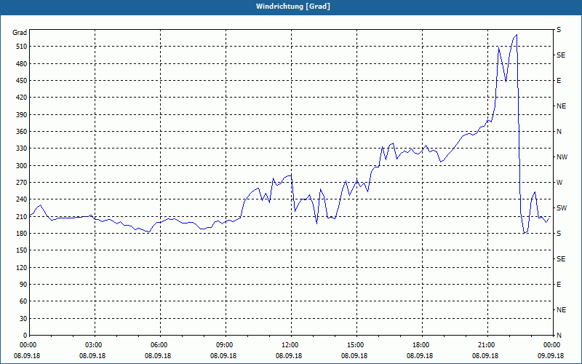The image size is (582, 364).
Task: Click the SE compass label near 120
Action: click(x=561, y=259)
